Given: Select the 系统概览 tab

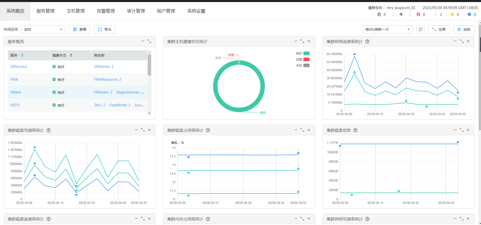Looking at the screenshot, I should pos(15,11).
